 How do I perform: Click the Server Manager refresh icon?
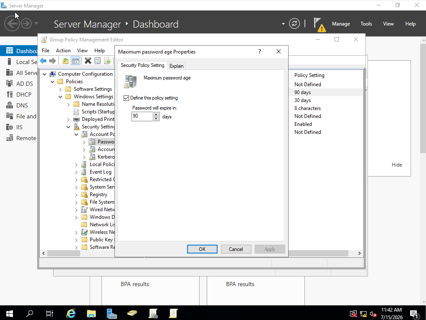294,23
